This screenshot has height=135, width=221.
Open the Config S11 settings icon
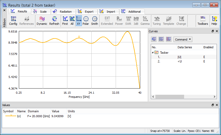tap(13, 20)
